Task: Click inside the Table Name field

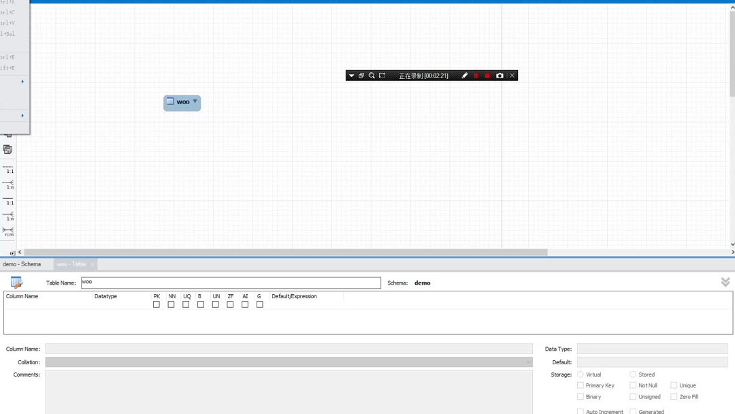Action: coord(204,282)
